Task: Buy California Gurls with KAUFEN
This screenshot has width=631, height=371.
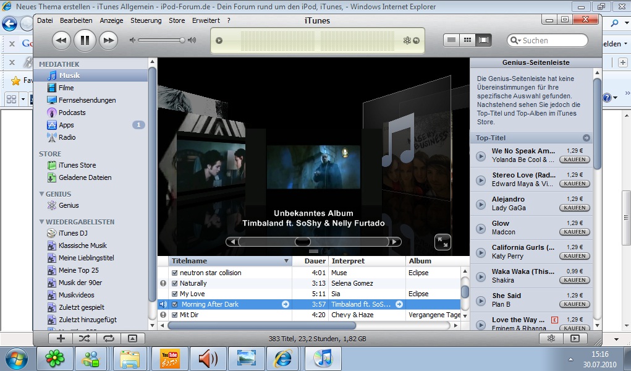Action: (575, 256)
